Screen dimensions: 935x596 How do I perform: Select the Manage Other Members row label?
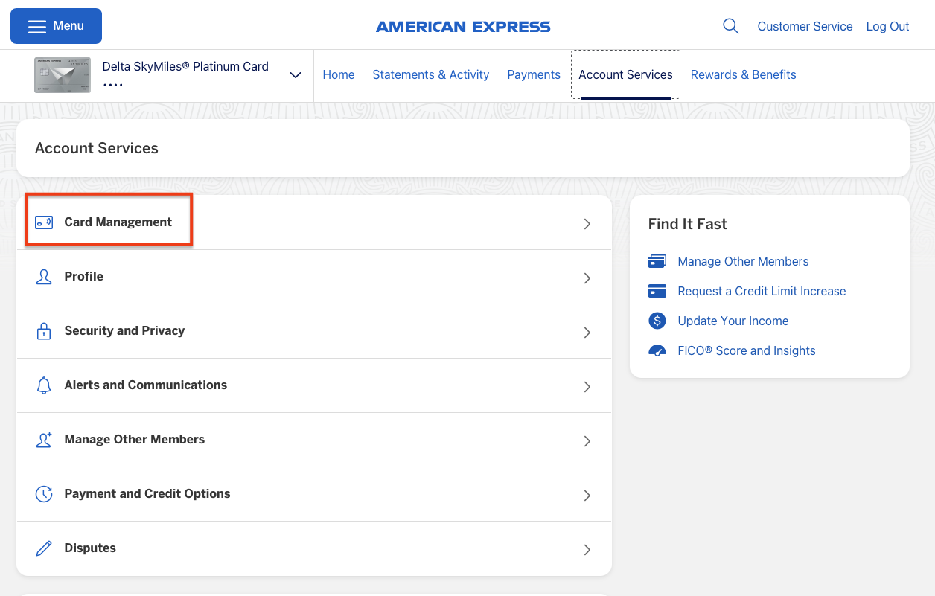point(135,439)
